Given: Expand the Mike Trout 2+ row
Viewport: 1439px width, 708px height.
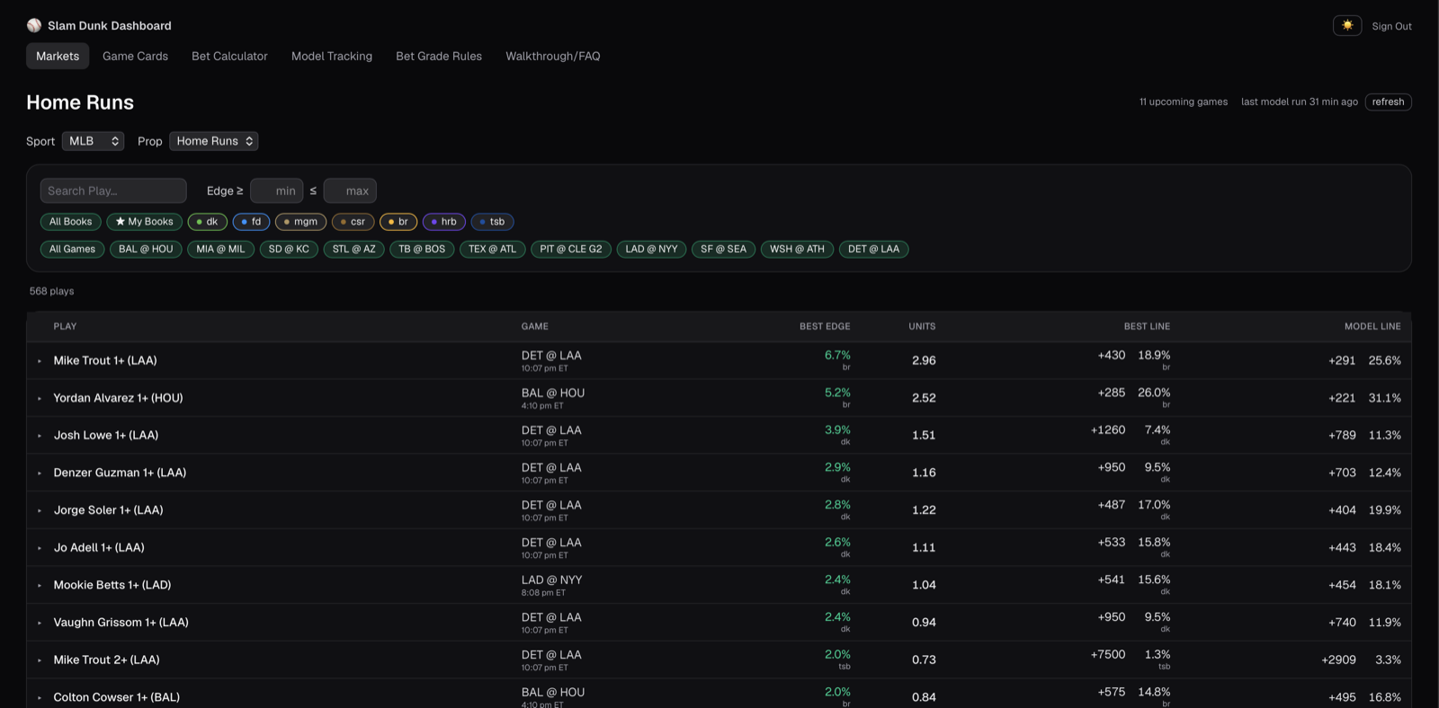Looking at the screenshot, I should click(x=40, y=660).
